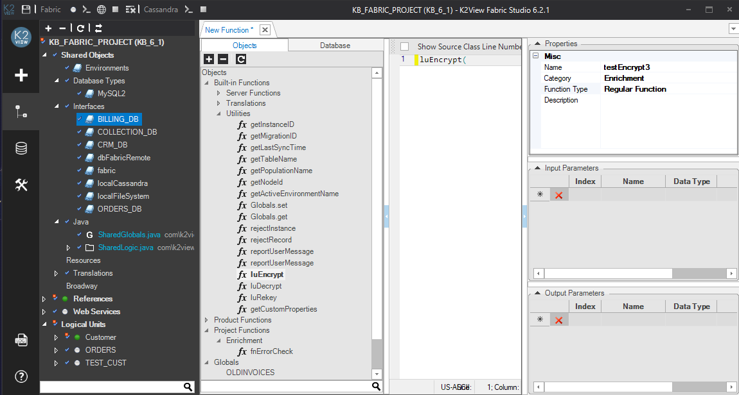The image size is (739, 395).
Task: Select the luDecrypt function
Action: click(x=265, y=286)
